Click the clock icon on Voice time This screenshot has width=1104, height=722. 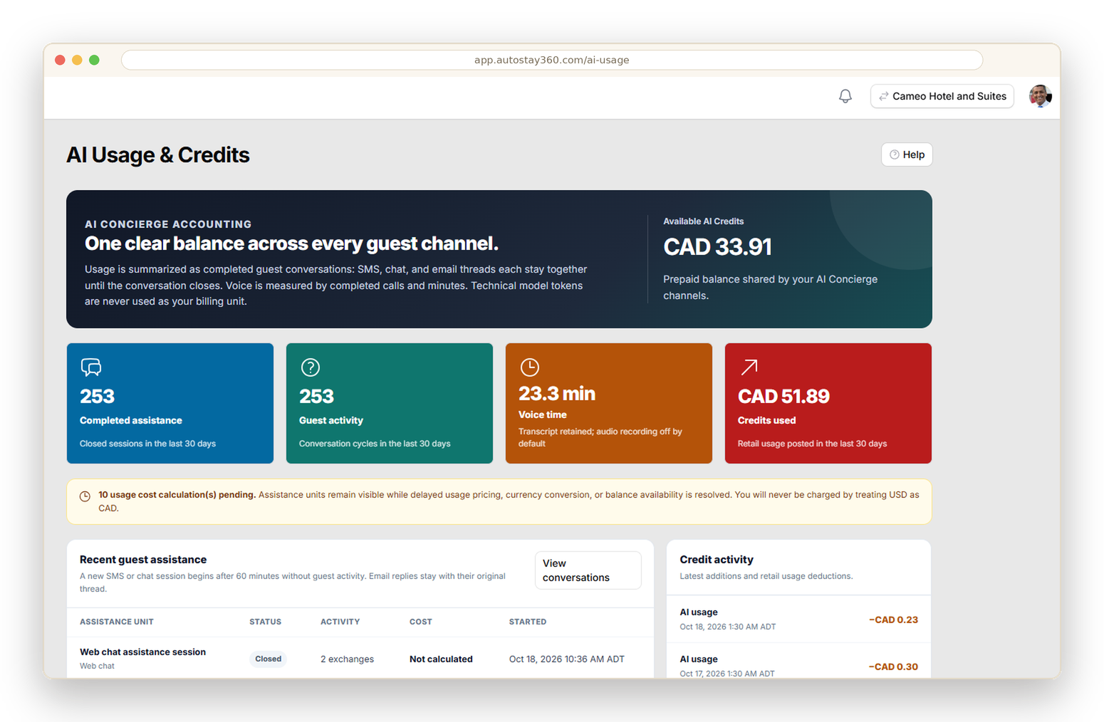pos(530,367)
